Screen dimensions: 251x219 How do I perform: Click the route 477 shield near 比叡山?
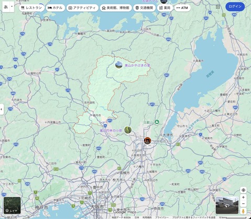pos(152,105)
